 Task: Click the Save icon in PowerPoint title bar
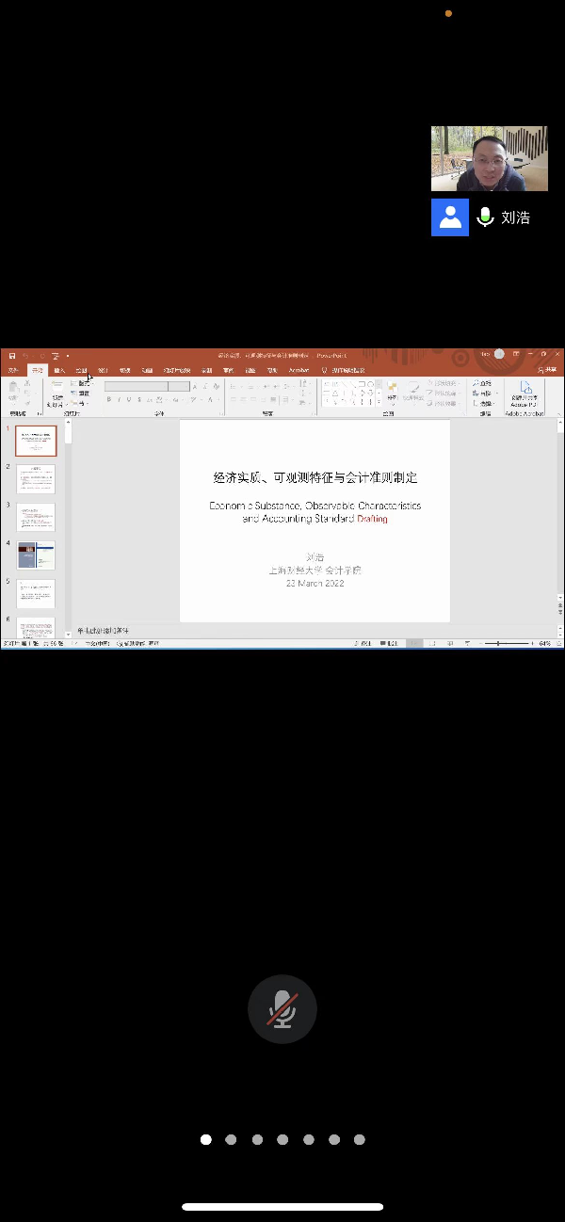12,356
